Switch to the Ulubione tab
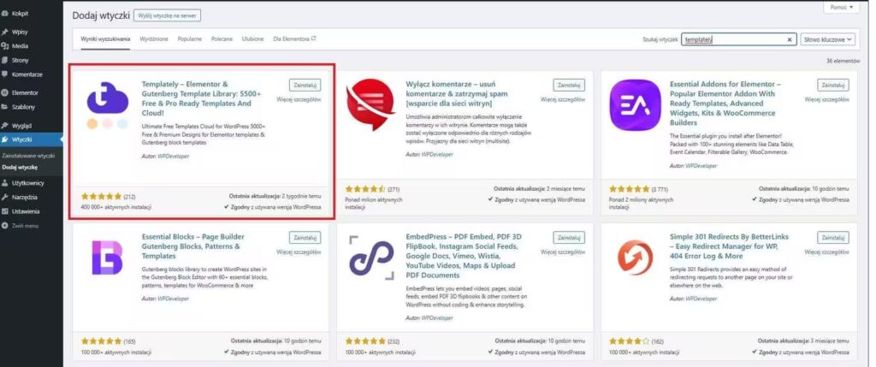The image size is (876, 367). [252, 39]
